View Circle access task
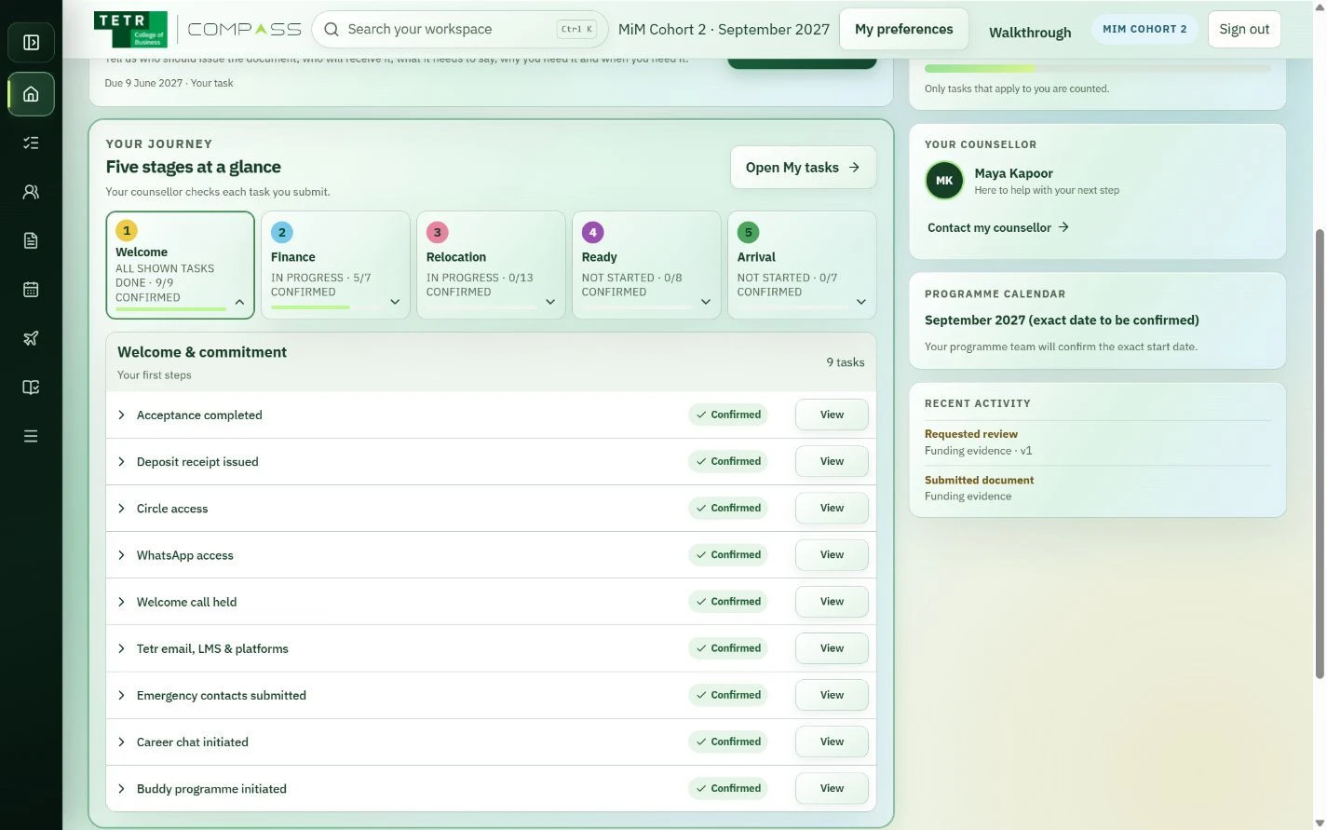The width and height of the screenshot is (1327, 830). [832, 508]
